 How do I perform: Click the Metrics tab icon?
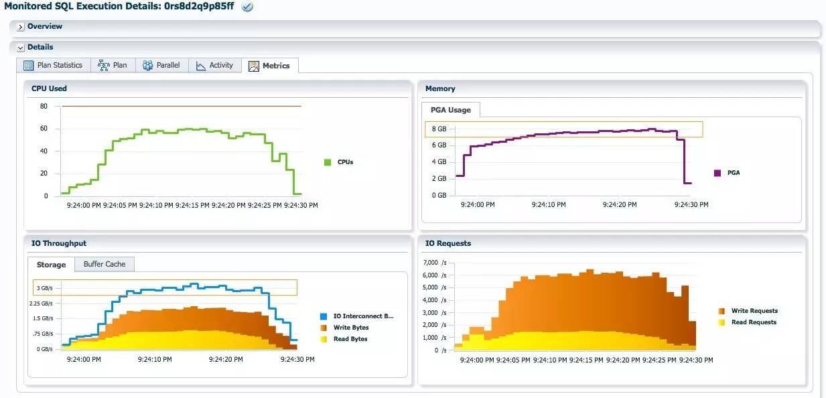tap(254, 66)
